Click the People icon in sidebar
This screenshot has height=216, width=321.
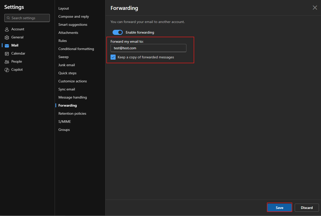point(7,62)
